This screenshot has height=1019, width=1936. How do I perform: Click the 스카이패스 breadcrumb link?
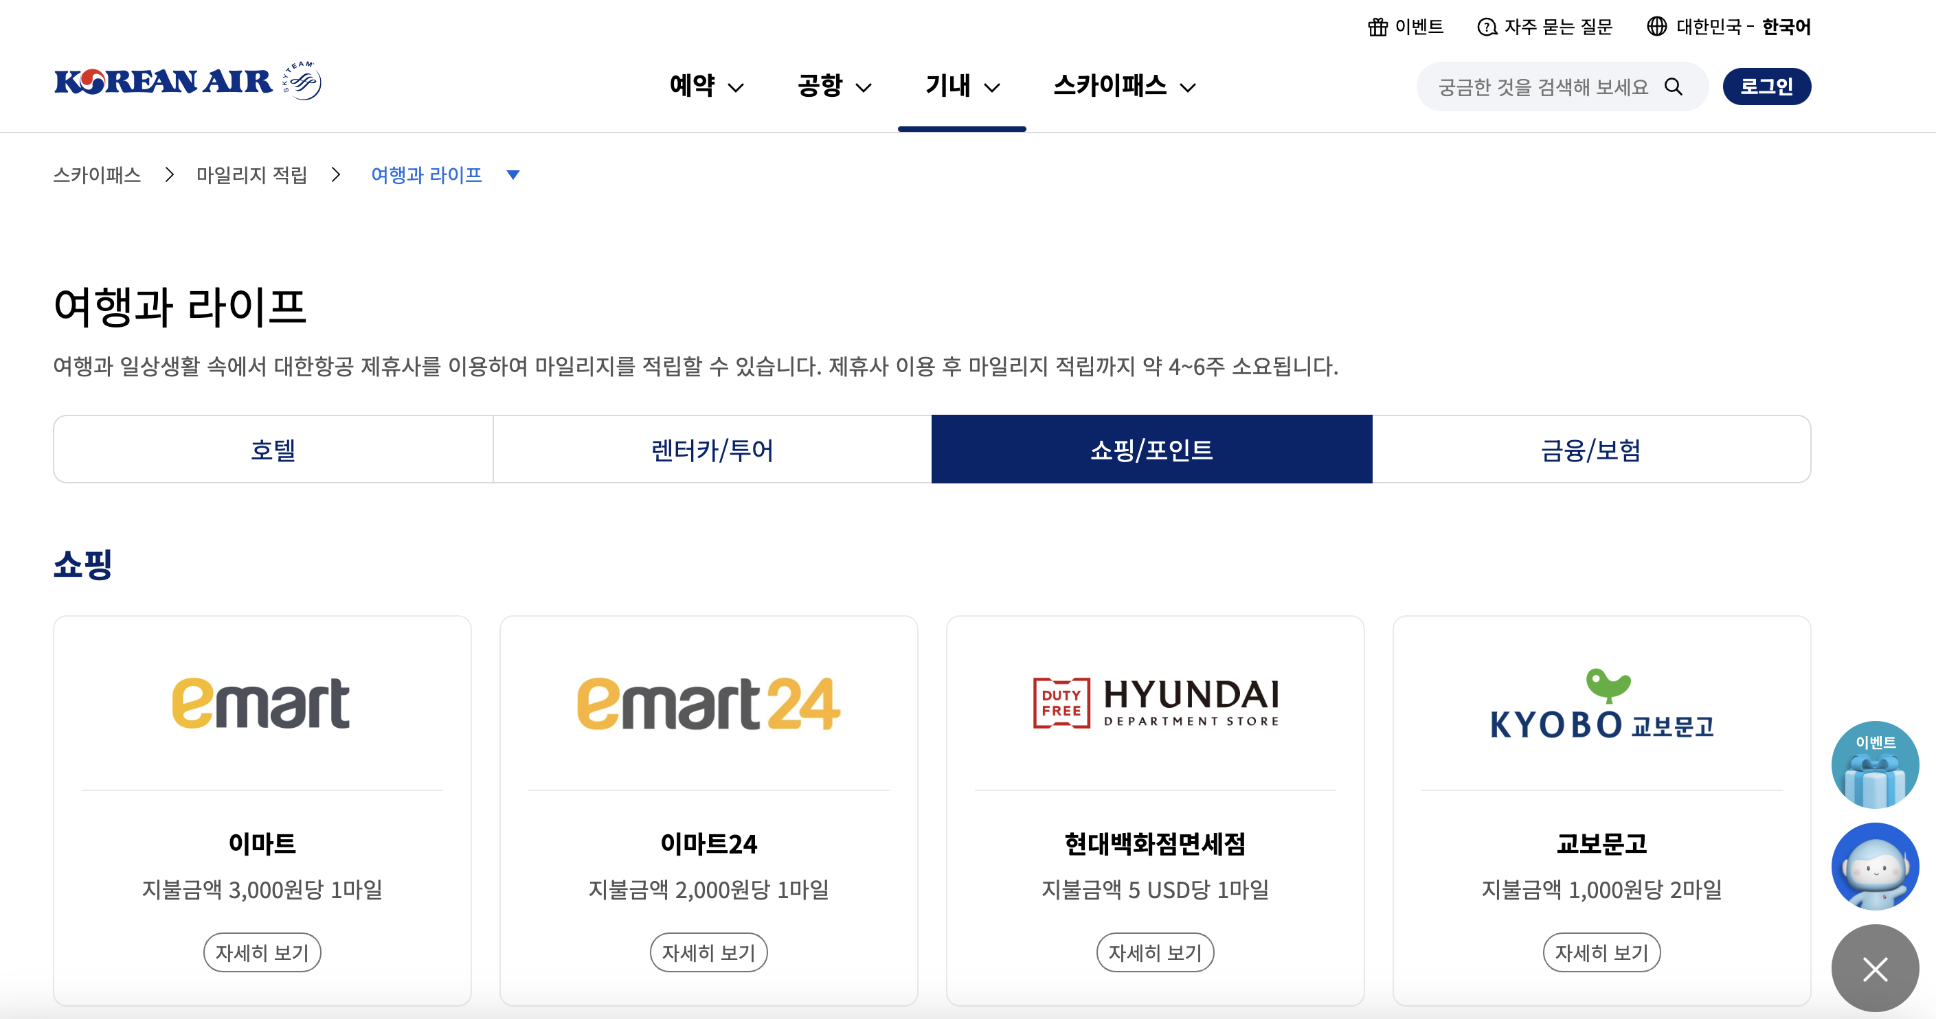97,175
